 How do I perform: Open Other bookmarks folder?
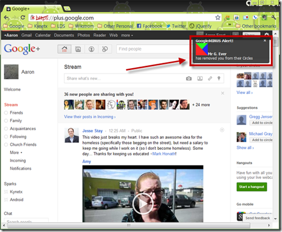click(x=256, y=26)
